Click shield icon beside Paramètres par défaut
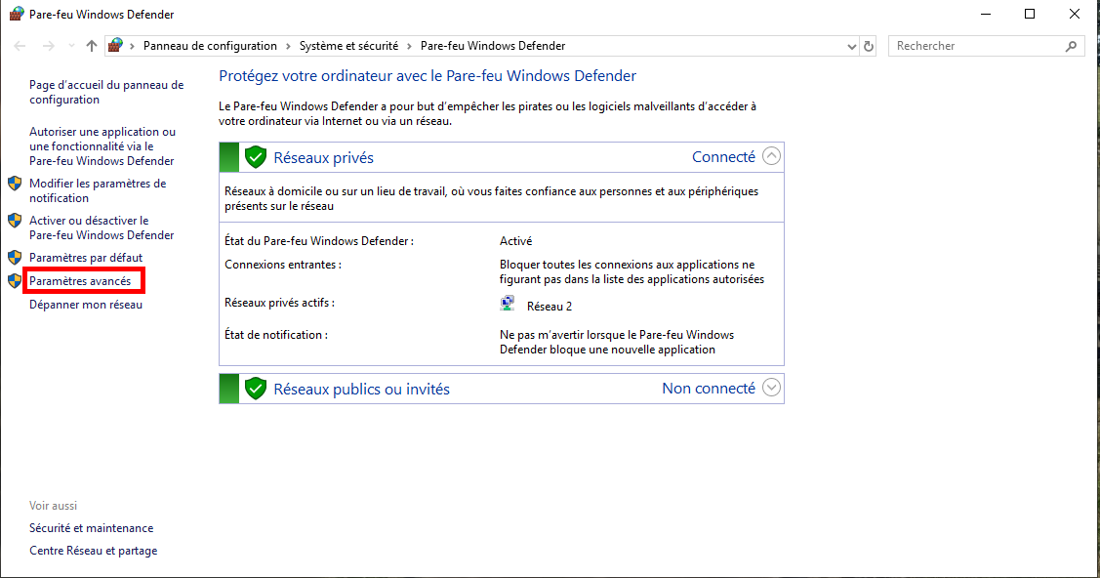This screenshot has width=1100, height=578. [x=15, y=258]
